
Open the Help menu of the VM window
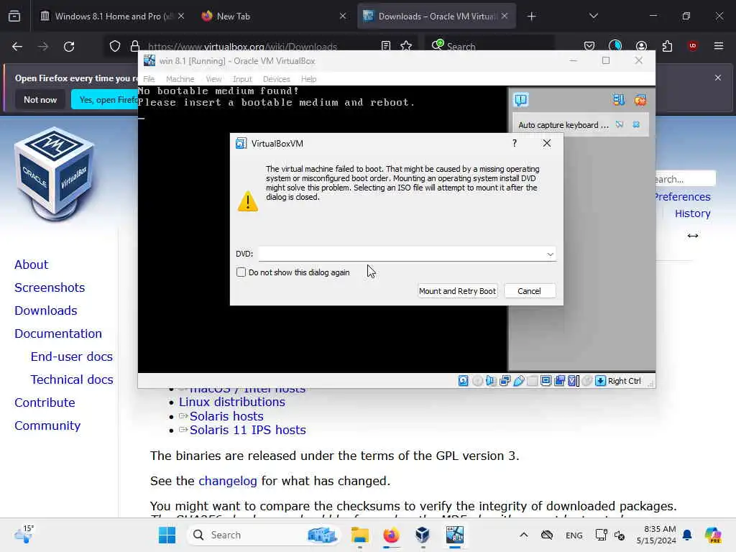(308, 79)
